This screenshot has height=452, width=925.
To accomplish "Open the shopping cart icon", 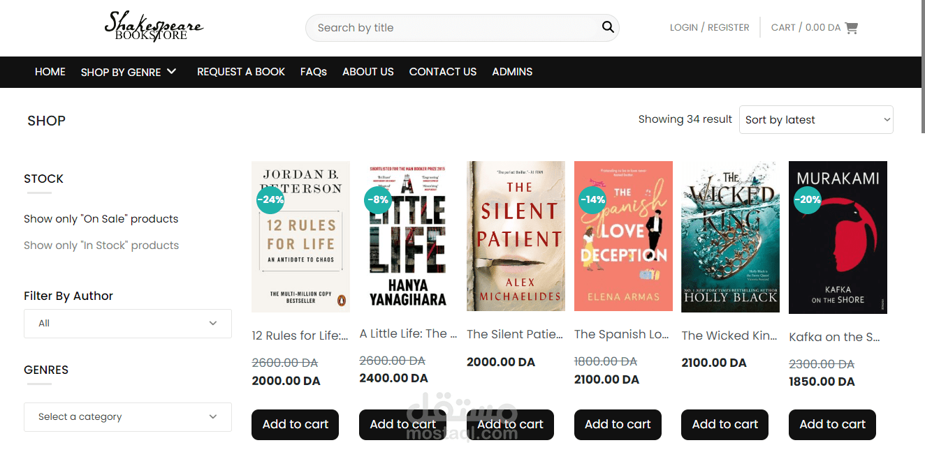I will coord(851,28).
